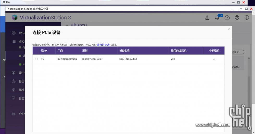Select the 虚拟 overview cube sidebar icon
This screenshot has height=134, width=255.
(x=14, y=33)
